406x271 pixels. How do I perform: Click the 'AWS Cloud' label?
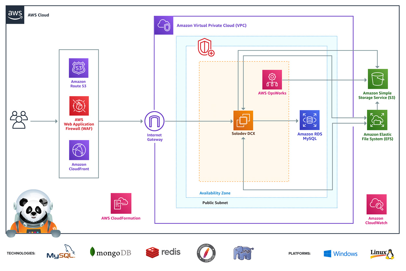tap(39, 15)
